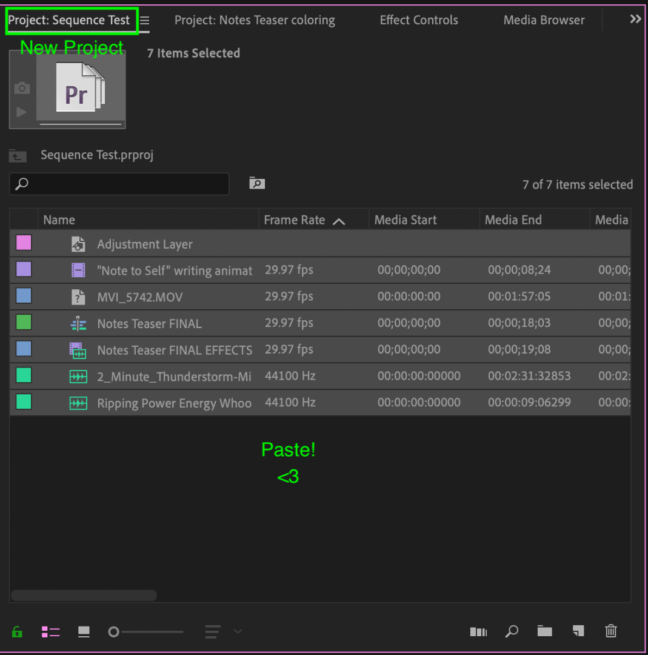648x655 pixels.
Task: Select the MVI_5742.MOV file name
Action: click(x=140, y=297)
